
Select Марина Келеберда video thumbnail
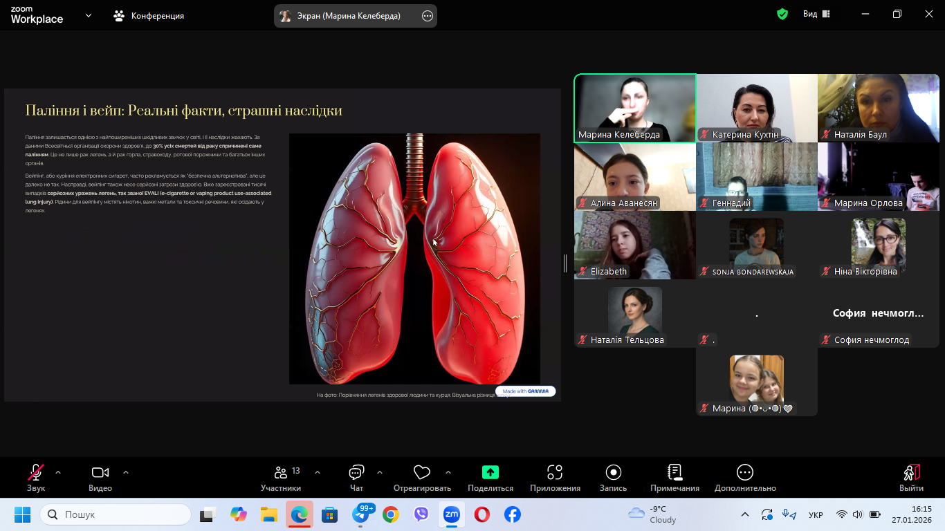[635, 108]
